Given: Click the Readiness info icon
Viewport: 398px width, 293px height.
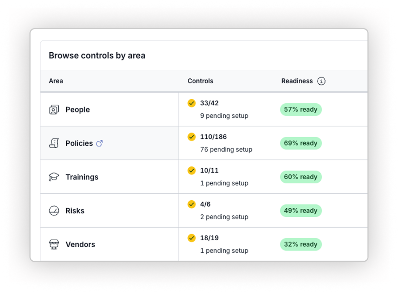Looking at the screenshot, I should (321, 81).
